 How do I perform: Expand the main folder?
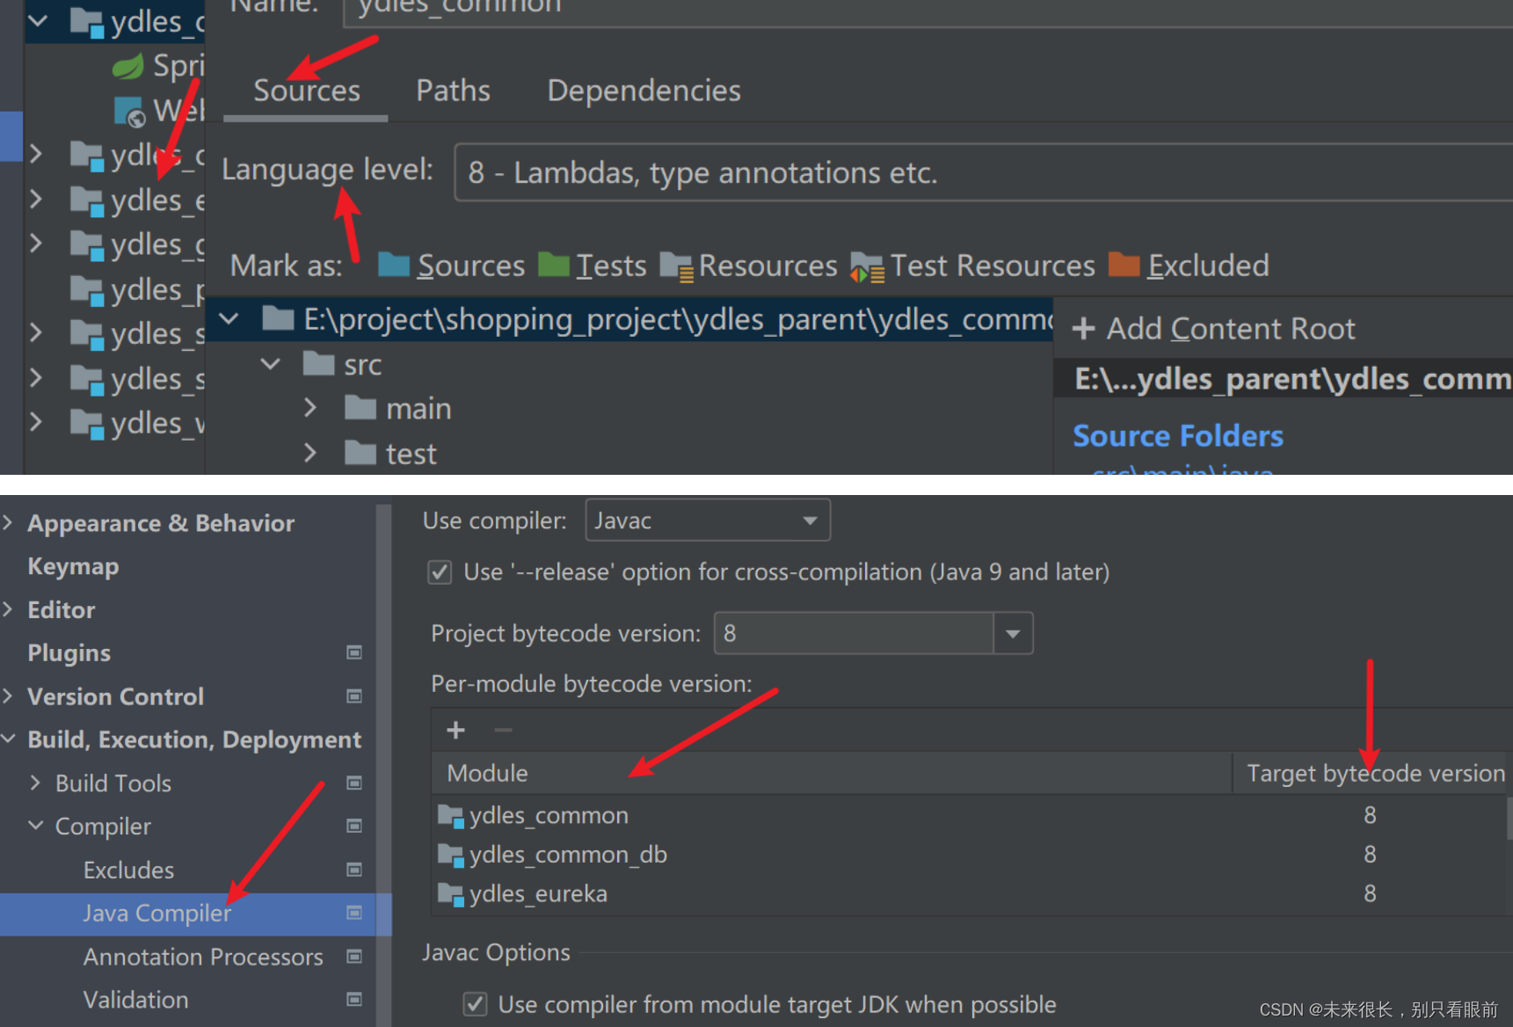[309, 408]
